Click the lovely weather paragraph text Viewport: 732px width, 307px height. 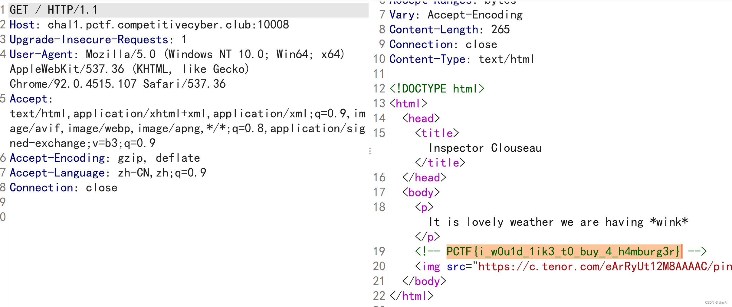click(x=558, y=222)
